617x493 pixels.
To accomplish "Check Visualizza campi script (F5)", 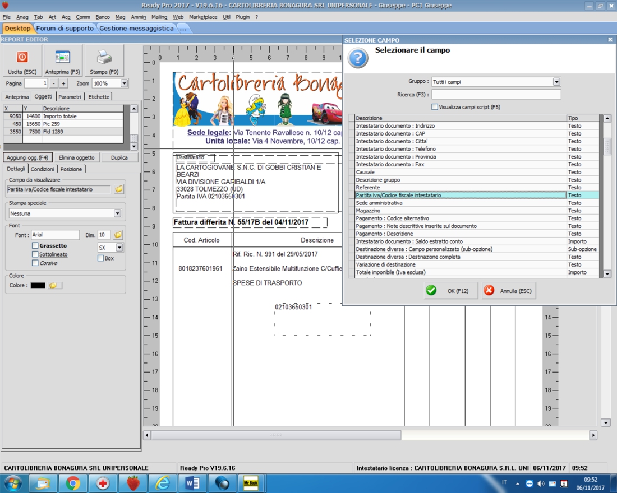I will 435,107.
